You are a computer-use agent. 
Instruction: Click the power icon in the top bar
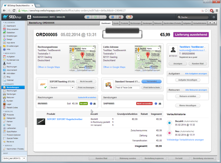[214, 17]
